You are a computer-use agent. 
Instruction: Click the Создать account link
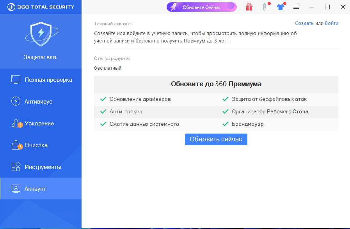point(304,23)
